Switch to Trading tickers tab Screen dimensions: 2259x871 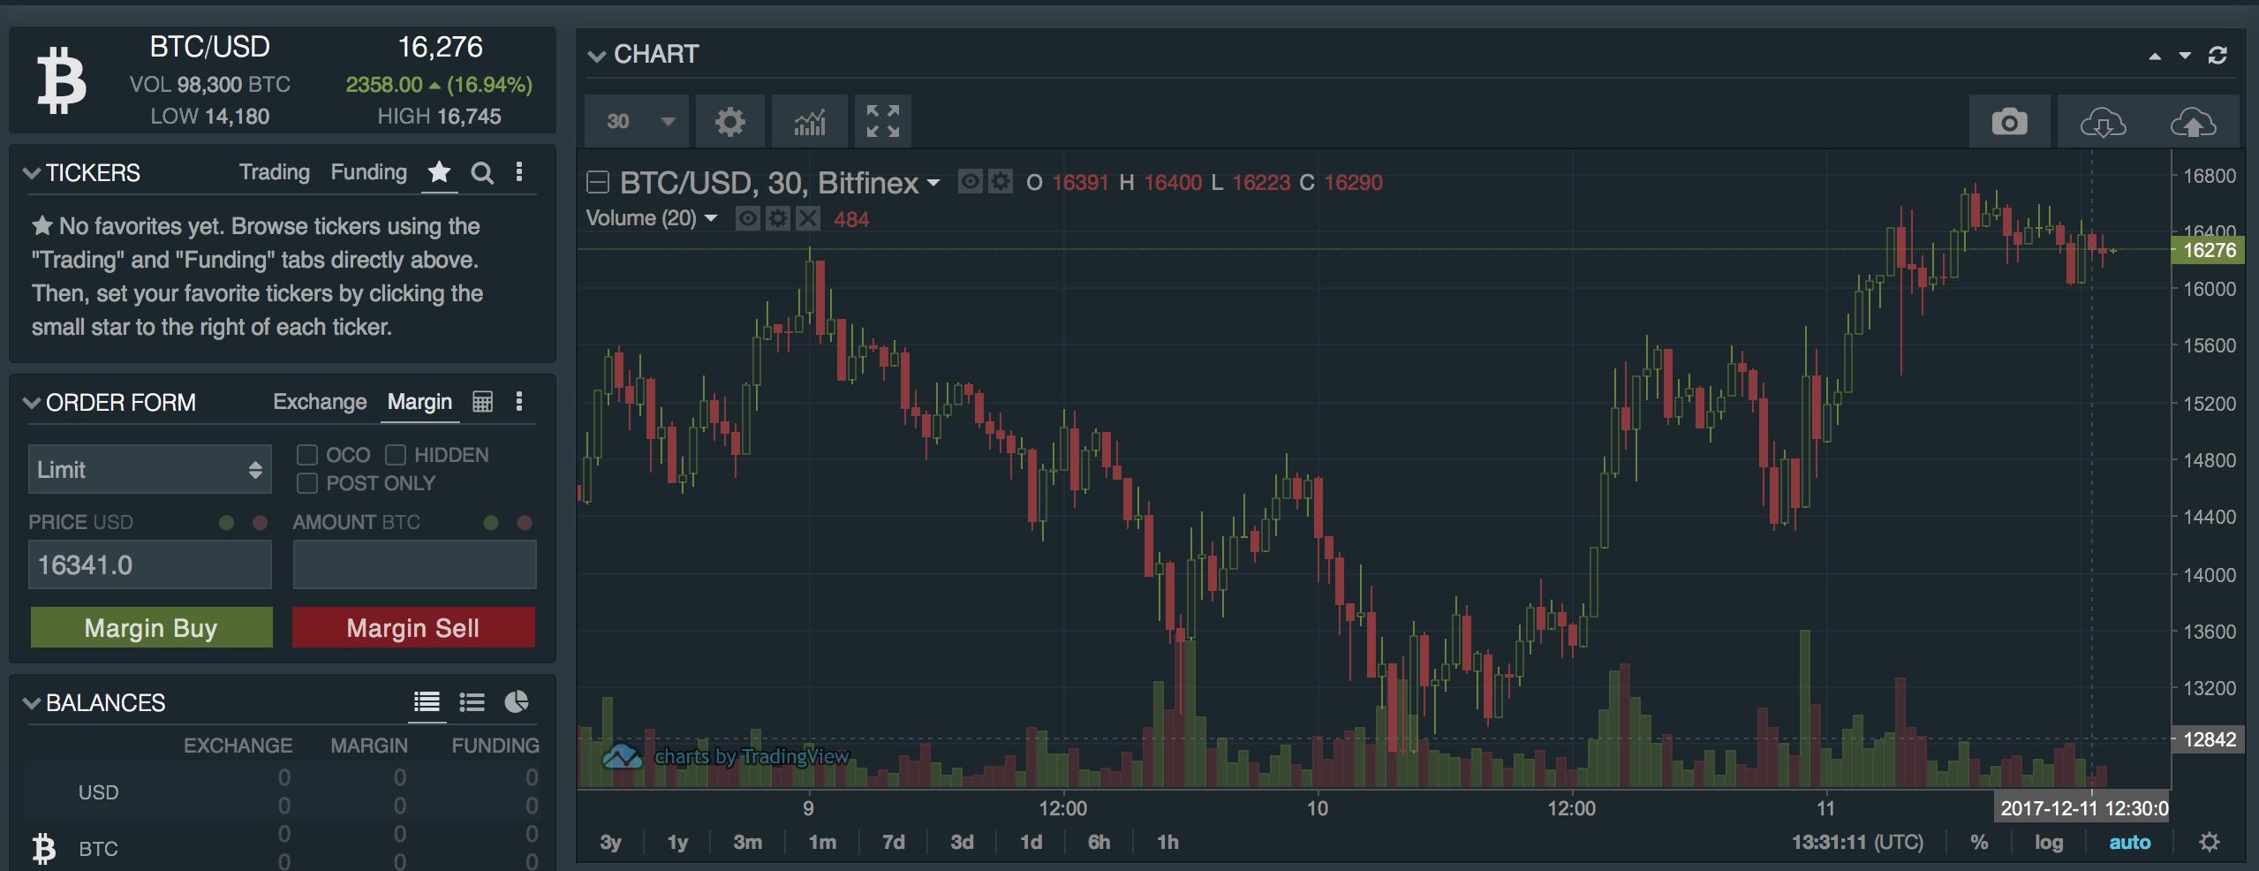tap(275, 172)
